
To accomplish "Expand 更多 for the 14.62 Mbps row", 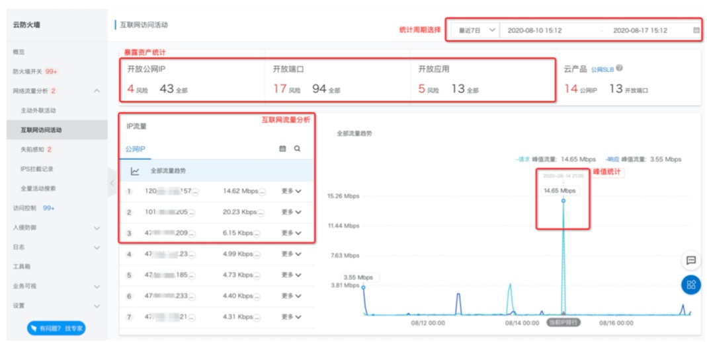I will click(x=291, y=191).
